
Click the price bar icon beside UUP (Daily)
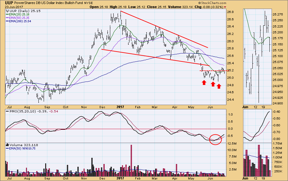point(7,11)
